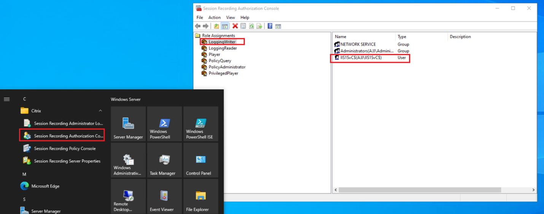This screenshot has height=214, width=544.
Task: Launch Microsoft Edge from Start menu list
Action: [62, 186]
